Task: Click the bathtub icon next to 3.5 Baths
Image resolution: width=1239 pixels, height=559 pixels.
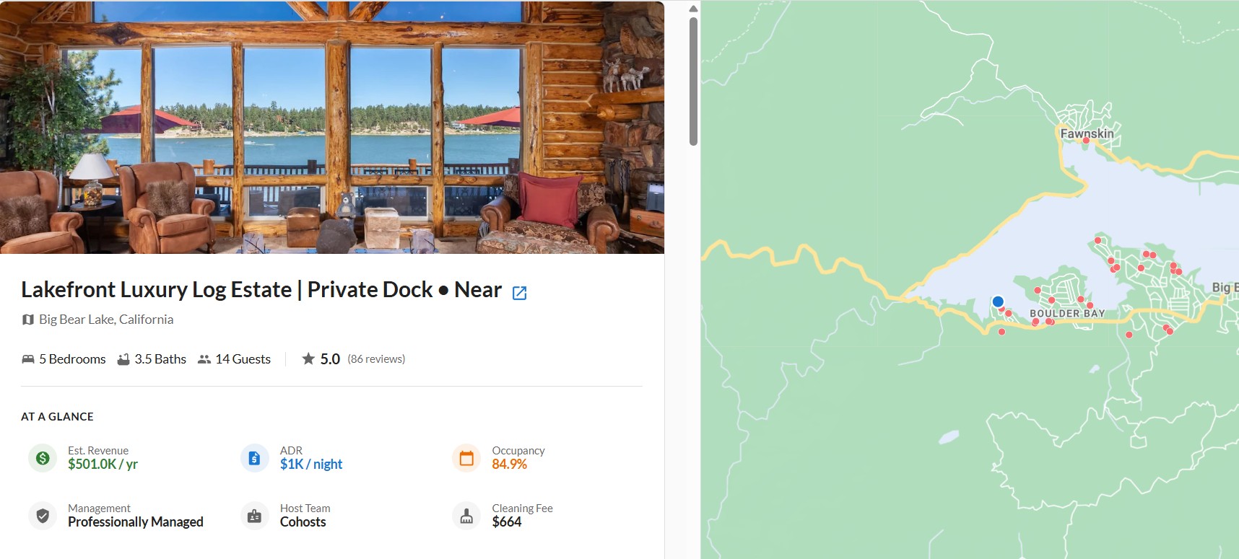Action: (x=123, y=359)
